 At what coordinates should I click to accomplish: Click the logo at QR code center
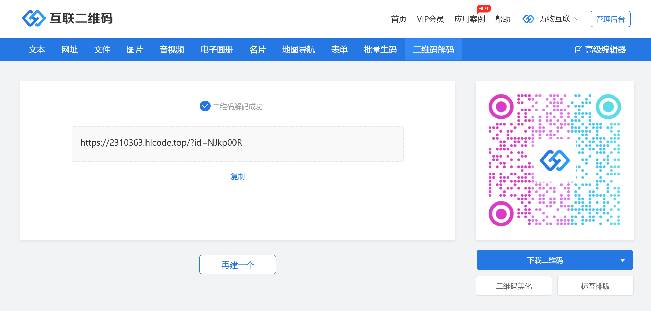click(555, 160)
